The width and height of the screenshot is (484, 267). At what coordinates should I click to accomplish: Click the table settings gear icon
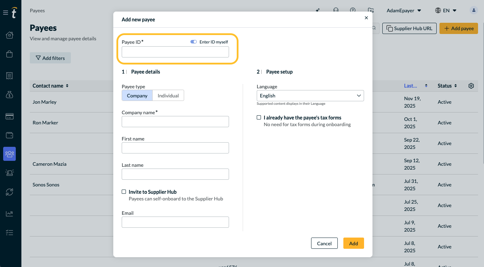[x=471, y=86]
